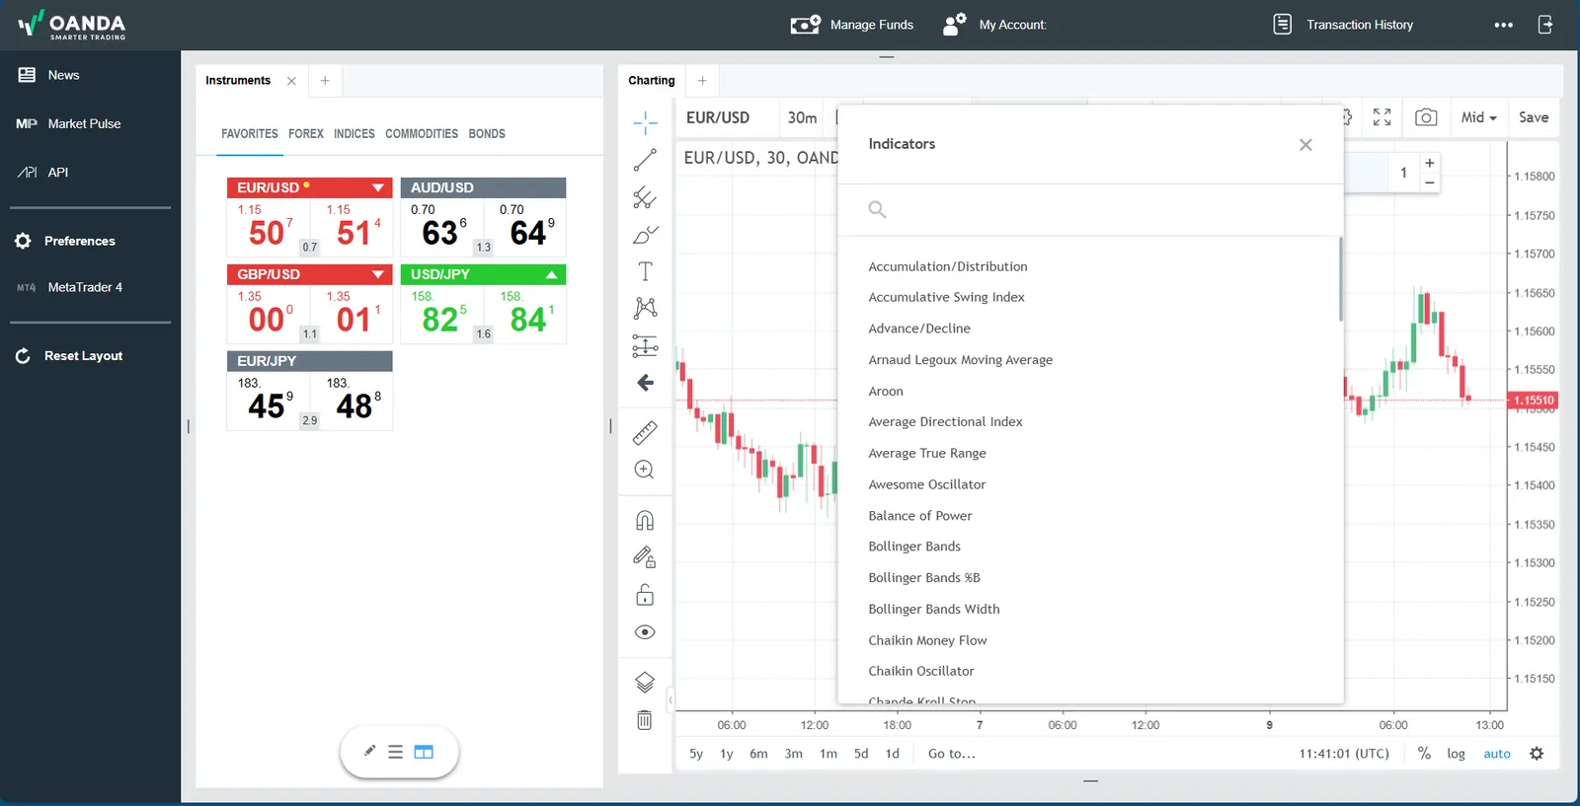Expand the EUR/USD tile dropdown arrow
Screen dimensions: 1580x806
pos(378,187)
